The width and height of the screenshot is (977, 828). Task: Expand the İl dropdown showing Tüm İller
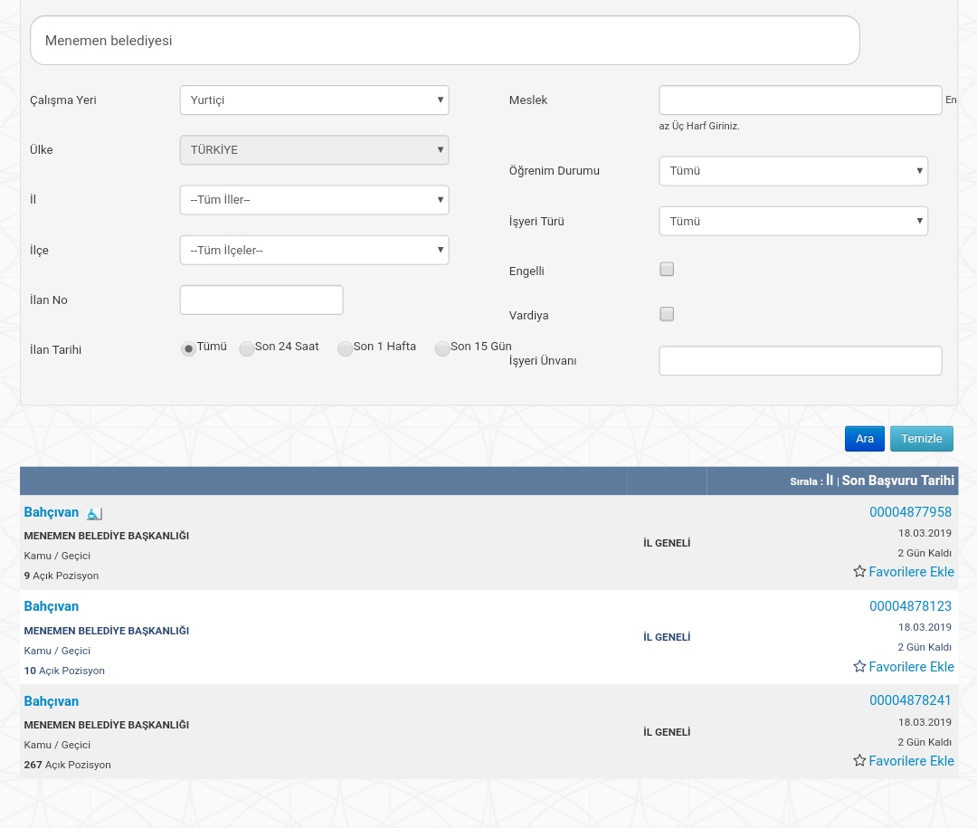[314, 199]
